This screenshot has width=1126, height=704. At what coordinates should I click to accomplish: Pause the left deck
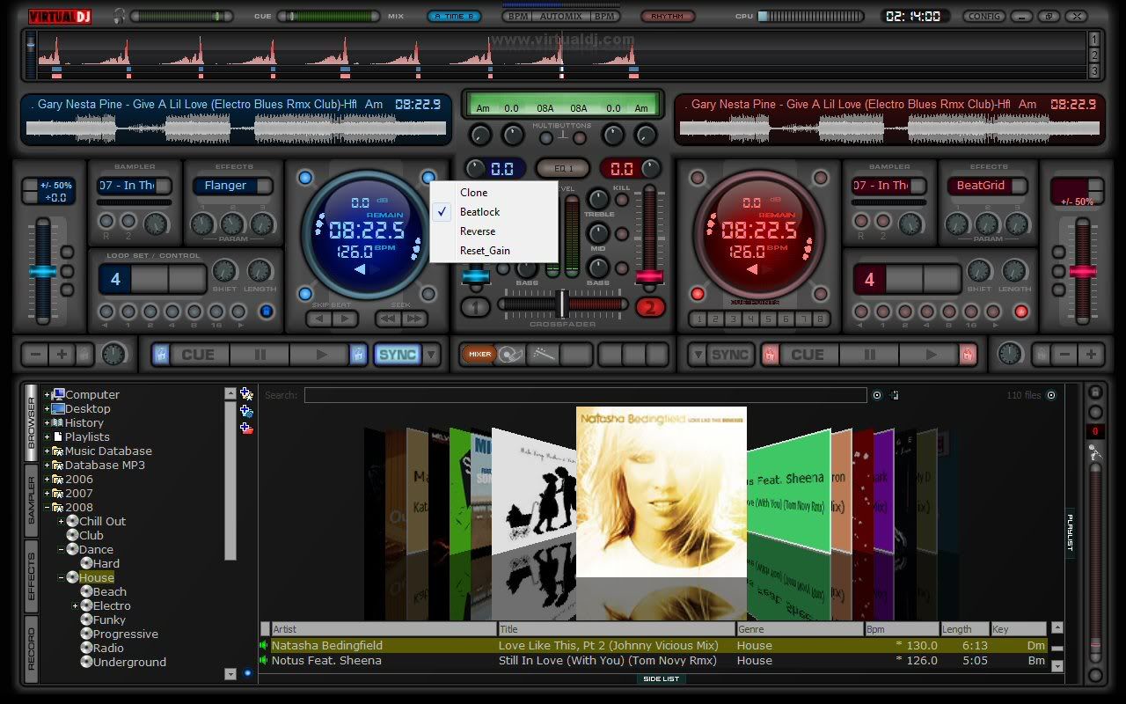[260, 355]
